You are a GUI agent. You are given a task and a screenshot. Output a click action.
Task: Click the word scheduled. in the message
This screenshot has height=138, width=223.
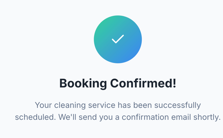tap(35, 117)
